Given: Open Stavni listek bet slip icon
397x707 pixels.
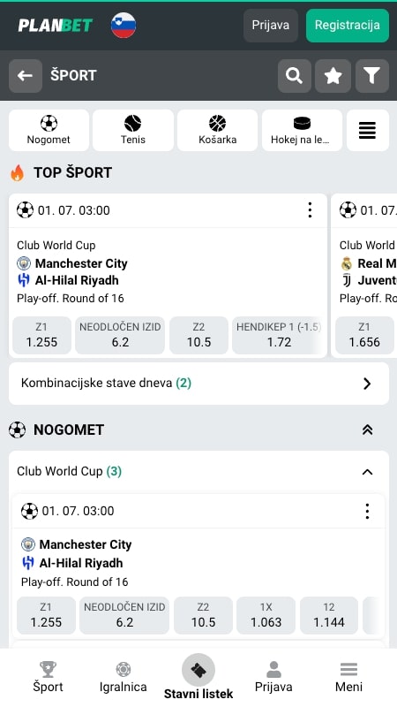Looking at the screenshot, I should (198, 671).
